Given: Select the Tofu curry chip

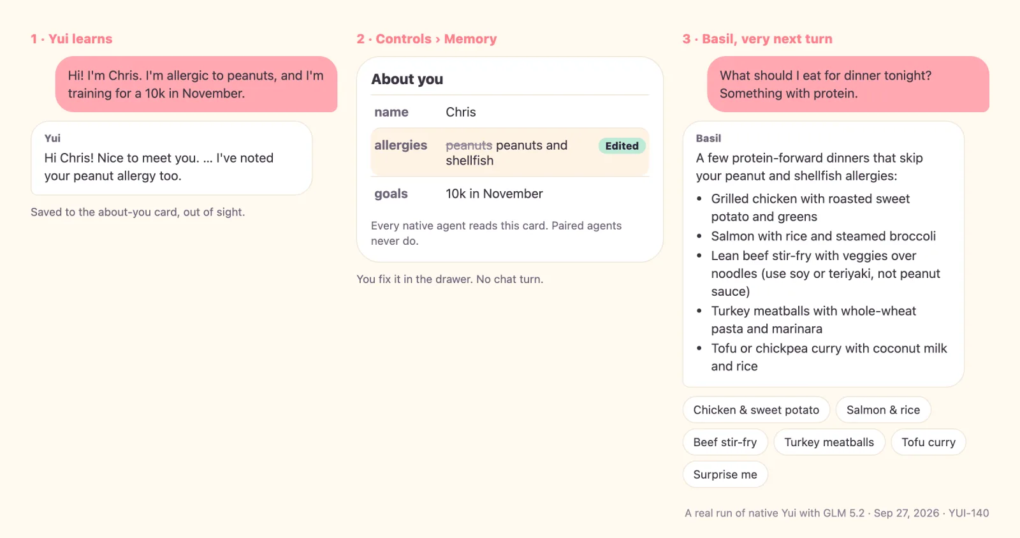Looking at the screenshot, I should (x=928, y=442).
